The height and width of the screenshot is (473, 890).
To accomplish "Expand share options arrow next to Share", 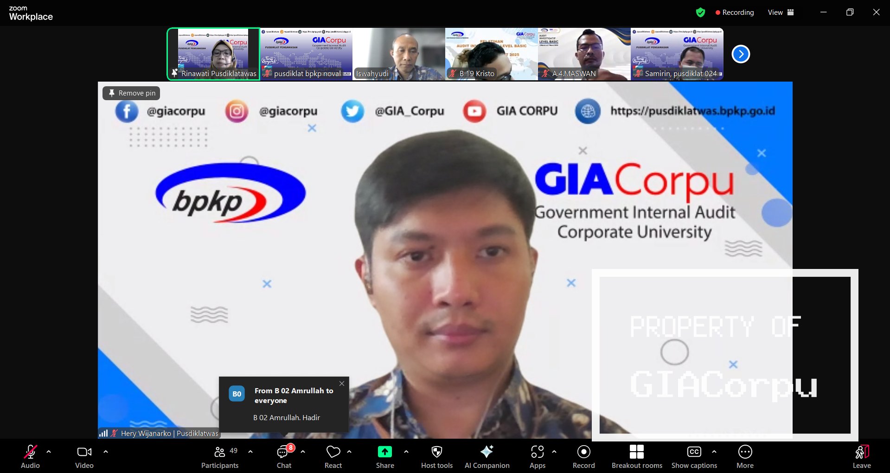I will click(406, 451).
